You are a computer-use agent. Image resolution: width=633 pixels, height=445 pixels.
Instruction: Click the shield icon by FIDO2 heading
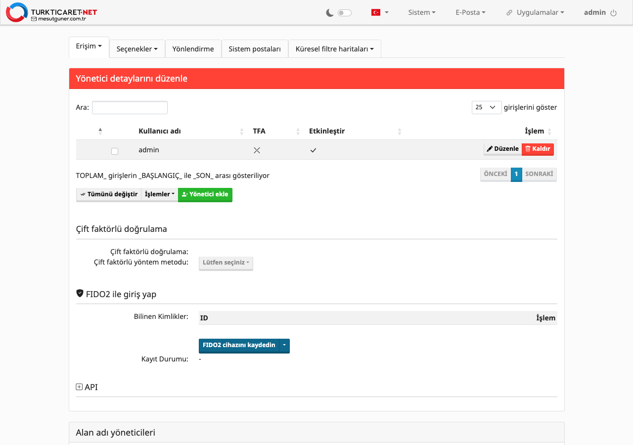click(80, 294)
